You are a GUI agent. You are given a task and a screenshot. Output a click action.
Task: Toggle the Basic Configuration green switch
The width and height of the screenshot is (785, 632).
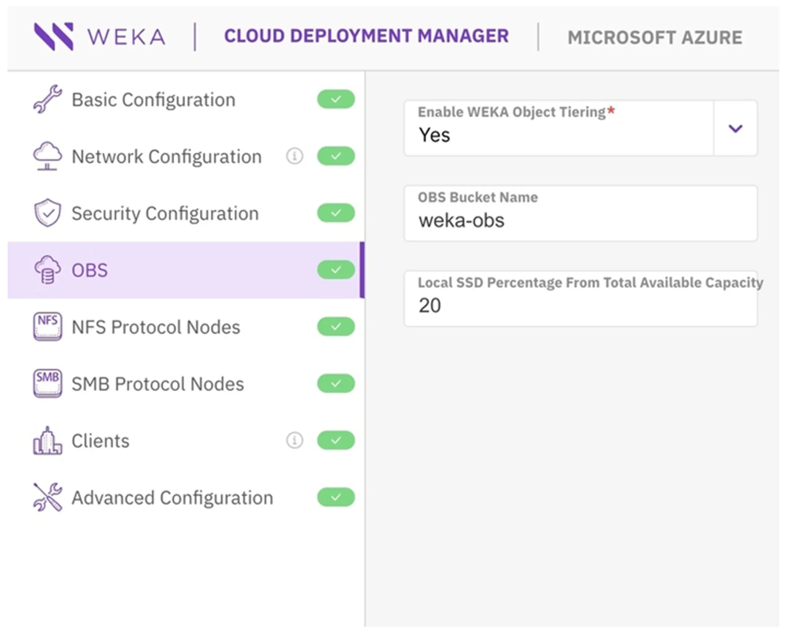point(336,99)
